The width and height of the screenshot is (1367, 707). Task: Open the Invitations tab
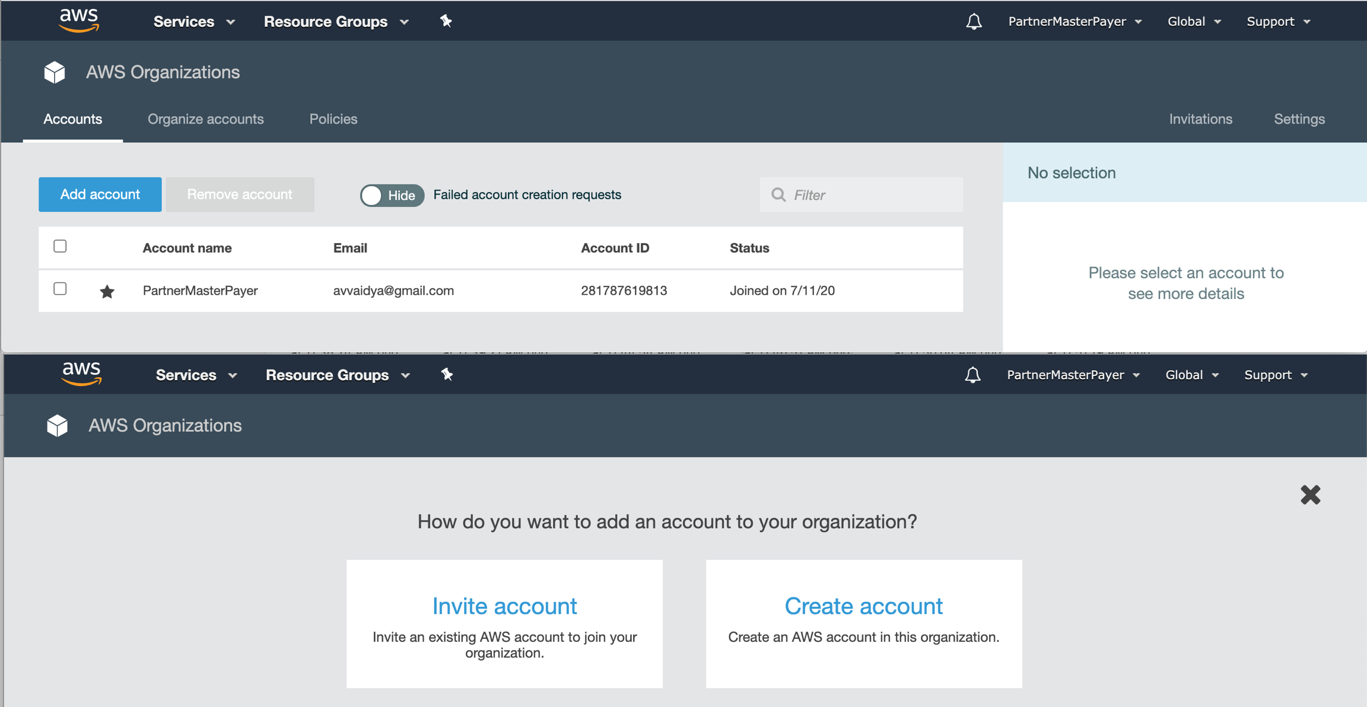click(x=1200, y=119)
